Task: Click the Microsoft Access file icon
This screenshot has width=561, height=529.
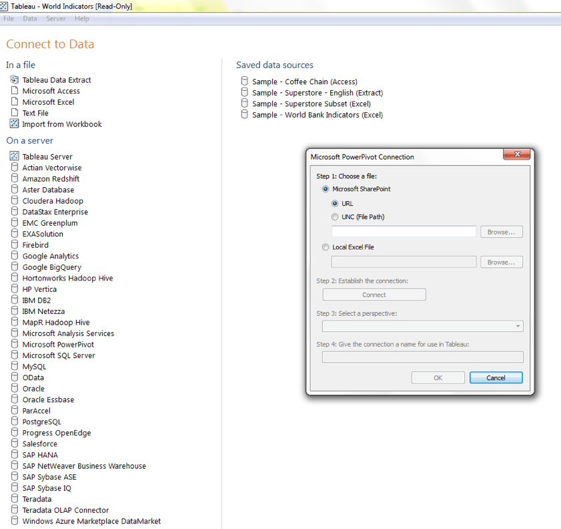Action: point(14,90)
